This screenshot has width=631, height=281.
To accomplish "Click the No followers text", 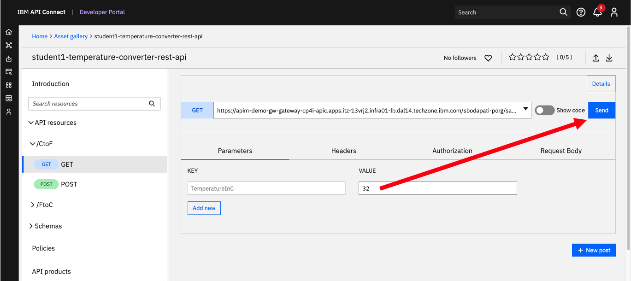I will click(x=460, y=58).
